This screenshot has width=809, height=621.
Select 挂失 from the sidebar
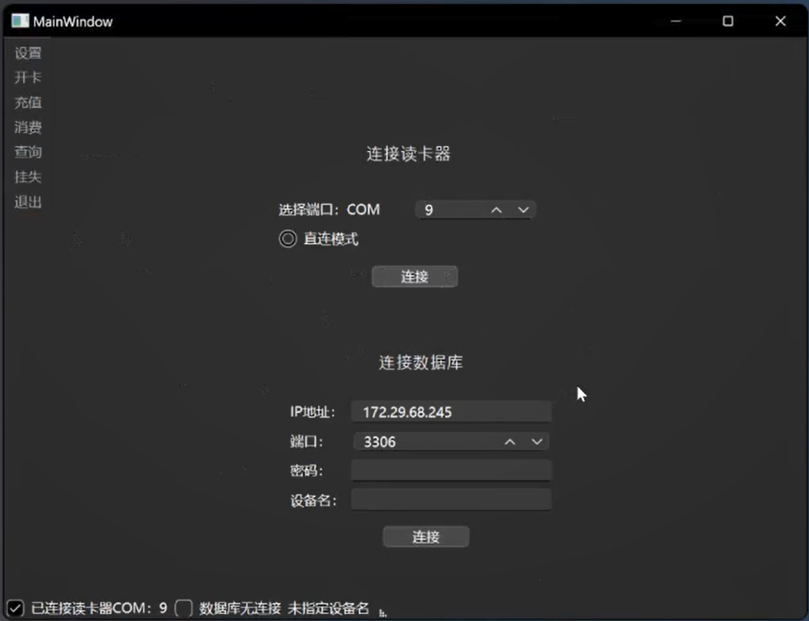point(28,177)
